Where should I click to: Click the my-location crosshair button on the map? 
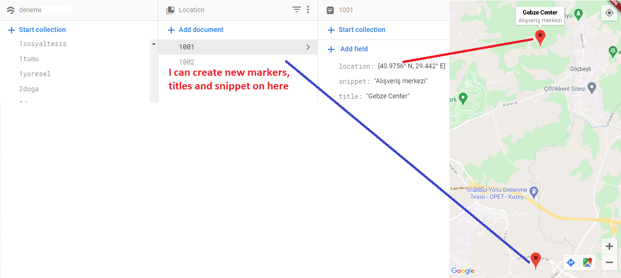coord(609,13)
